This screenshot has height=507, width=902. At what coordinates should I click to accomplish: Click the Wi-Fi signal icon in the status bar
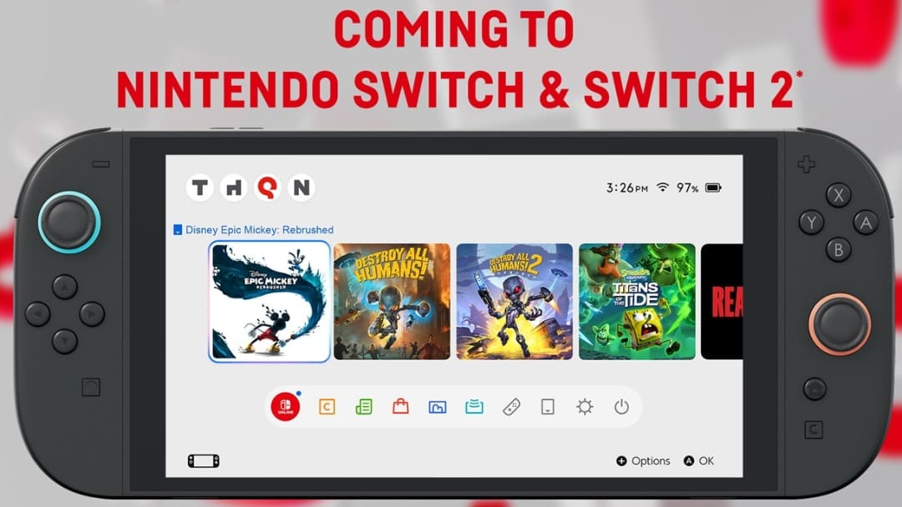[x=662, y=188]
